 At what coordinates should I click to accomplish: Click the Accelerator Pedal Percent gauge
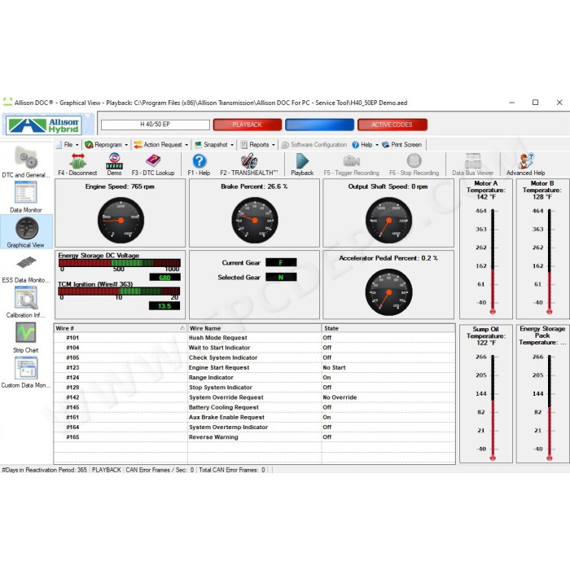click(x=388, y=292)
